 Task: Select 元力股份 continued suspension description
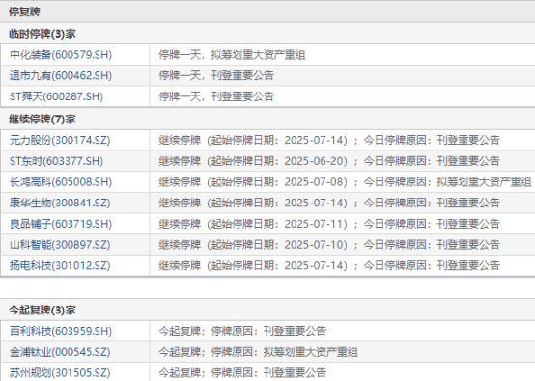(329, 140)
